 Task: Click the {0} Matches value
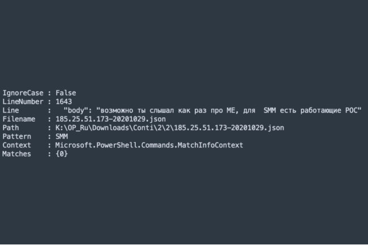click(x=62, y=154)
